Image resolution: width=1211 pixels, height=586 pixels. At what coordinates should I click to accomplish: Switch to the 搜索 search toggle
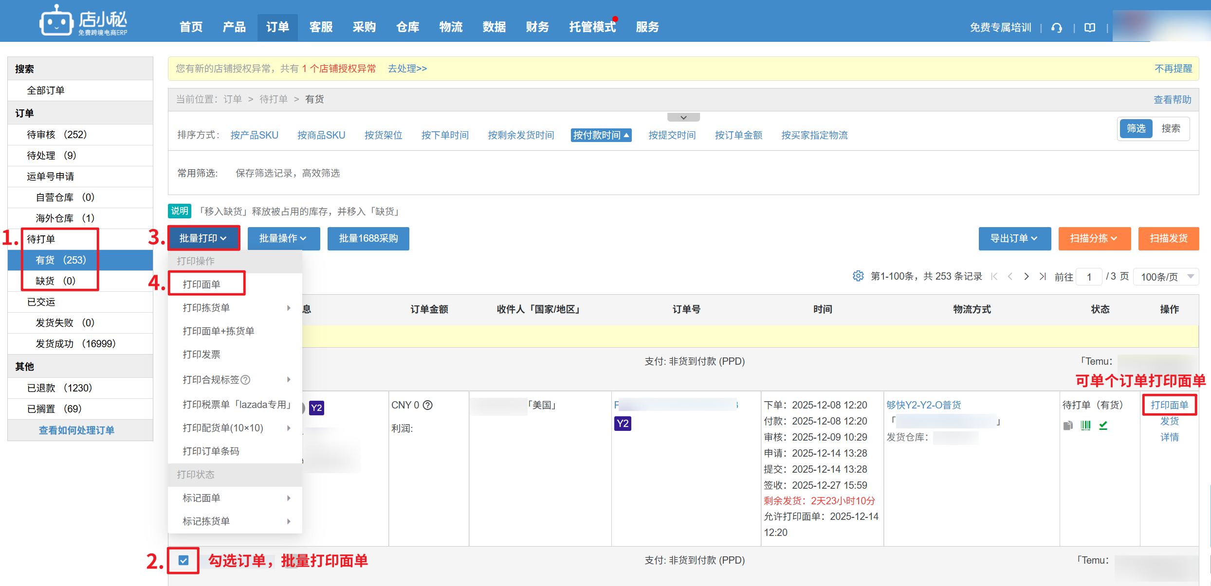1171,128
